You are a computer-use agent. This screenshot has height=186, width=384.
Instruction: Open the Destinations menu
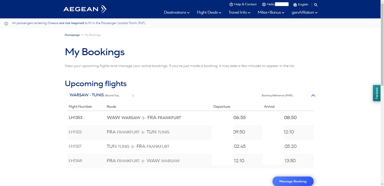tap(177, 12)
